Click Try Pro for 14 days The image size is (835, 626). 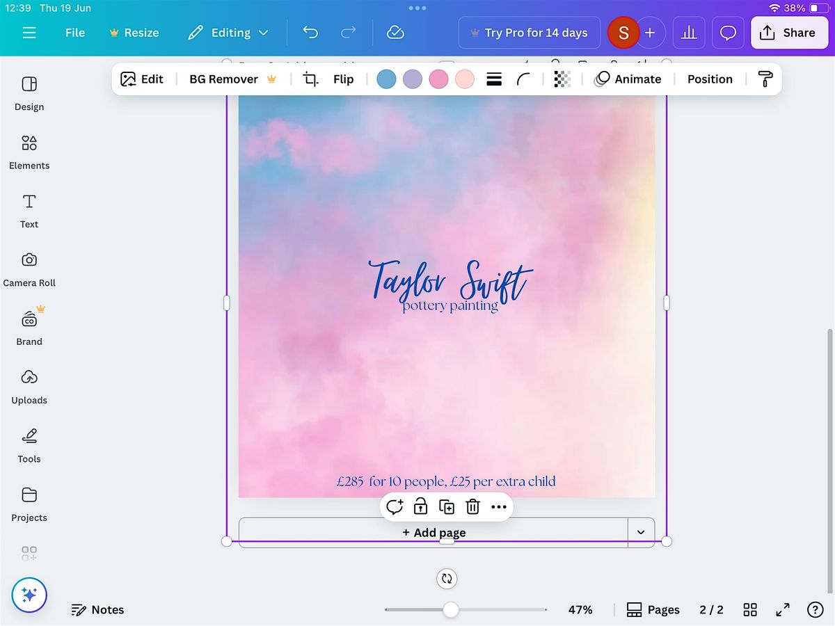(529, 33)
